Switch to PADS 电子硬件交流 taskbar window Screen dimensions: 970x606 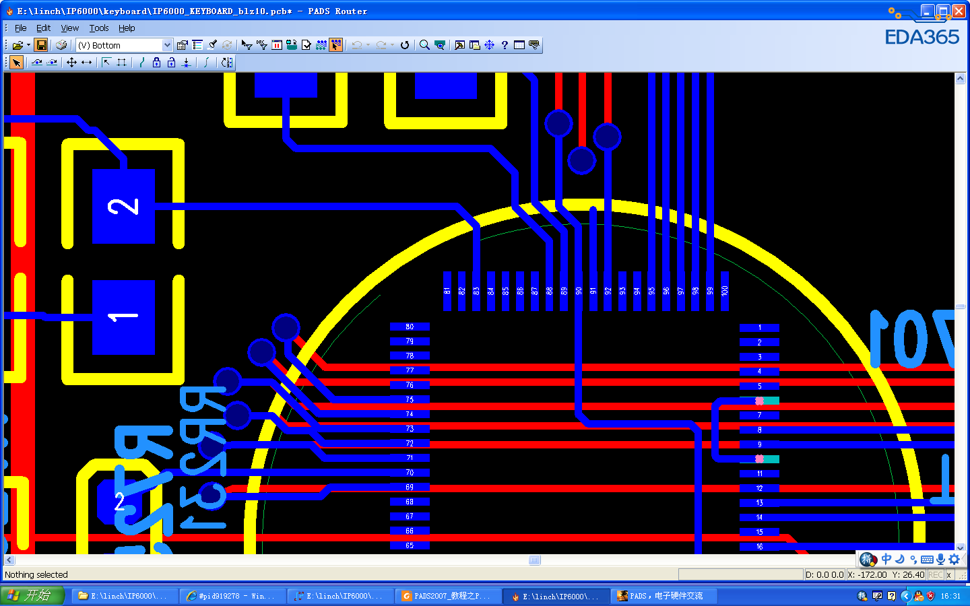click(664, 596)
